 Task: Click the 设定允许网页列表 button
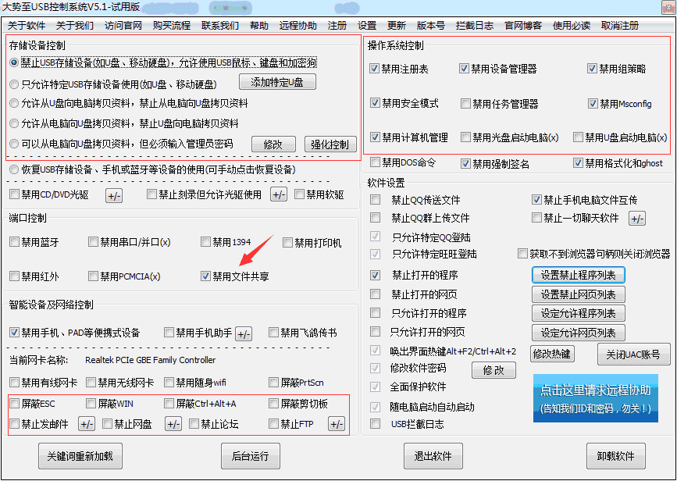point(578,333)
